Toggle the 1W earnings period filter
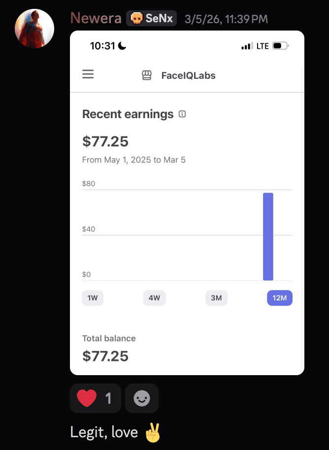Viewport: 329px width, 450px height. 93,298
